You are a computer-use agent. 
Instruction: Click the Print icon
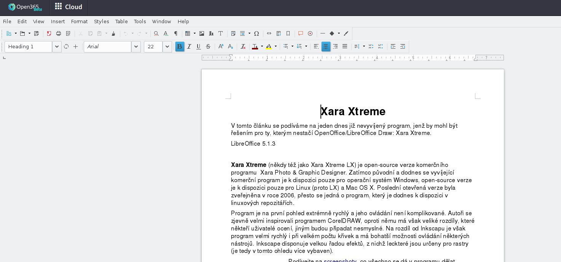pyautogui.click(x=59, y=33)
